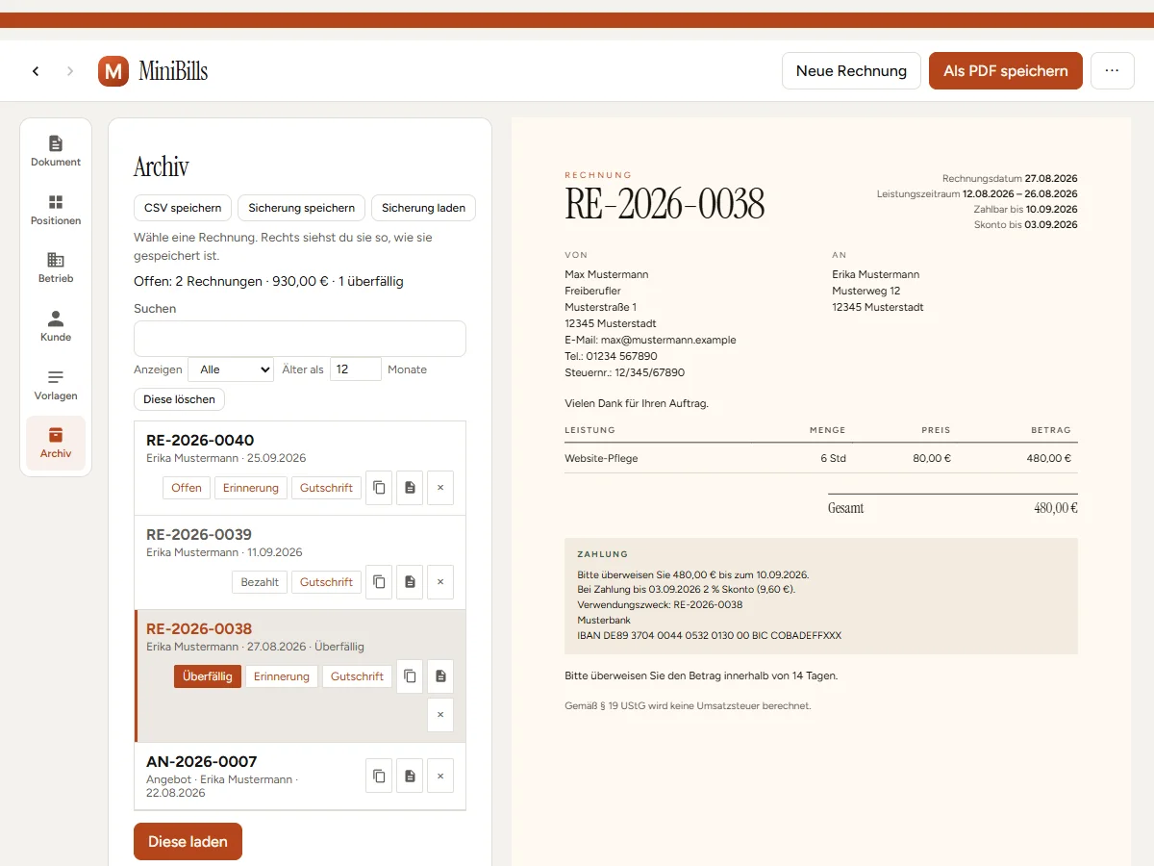The height and width of the screenshot is (866, 1154).
Task: Click the Älter als months number field
Action: click(x=356, y=369)
